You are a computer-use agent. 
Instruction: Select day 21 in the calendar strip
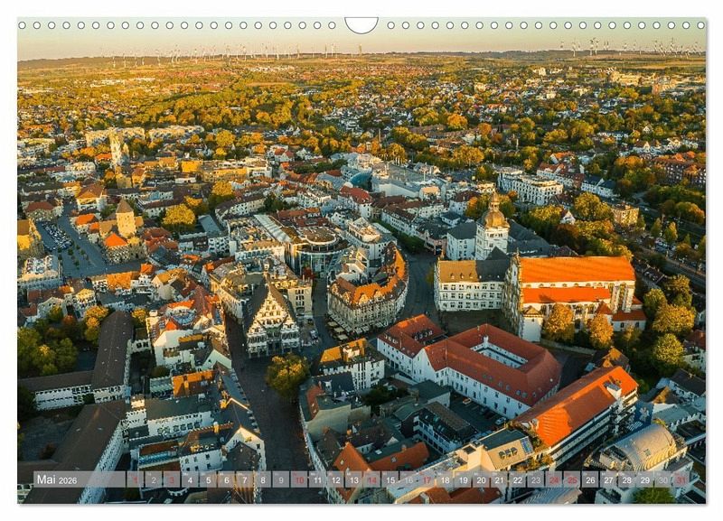point(500,479)
